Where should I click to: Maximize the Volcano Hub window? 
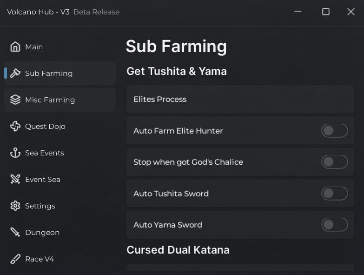click(326, 12)
